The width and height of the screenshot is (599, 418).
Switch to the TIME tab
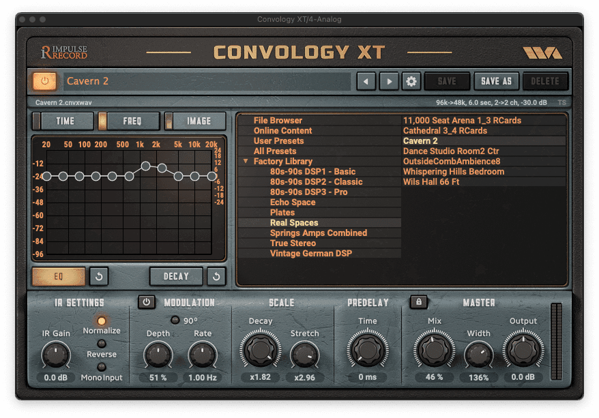click(x=66, y=120)
